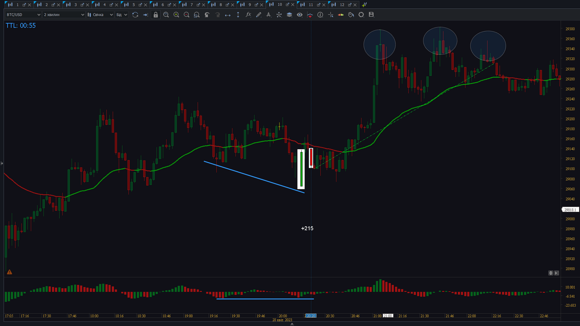Click the 10.001 indicator scale value
The height and width of the screenshot is (326, 580).
(570, 287)
